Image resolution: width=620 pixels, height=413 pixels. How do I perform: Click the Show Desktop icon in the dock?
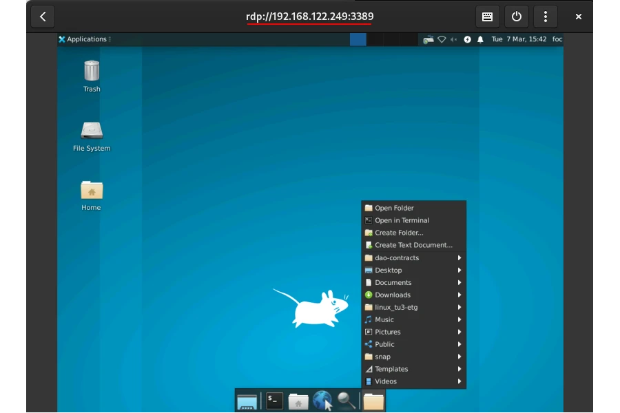pyautogui.click(x=247, y=401)
